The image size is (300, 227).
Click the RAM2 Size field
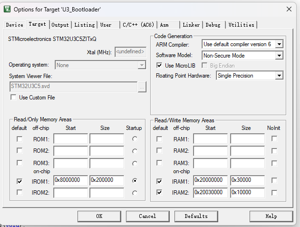247,151
